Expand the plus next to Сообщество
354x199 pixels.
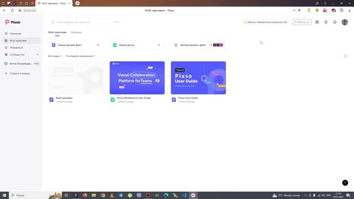point(38,55)
